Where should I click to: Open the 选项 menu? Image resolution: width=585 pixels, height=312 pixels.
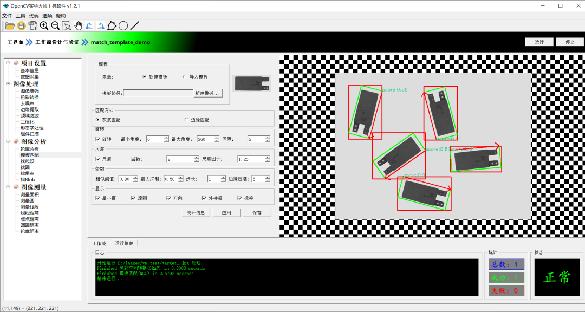[47, 16]
